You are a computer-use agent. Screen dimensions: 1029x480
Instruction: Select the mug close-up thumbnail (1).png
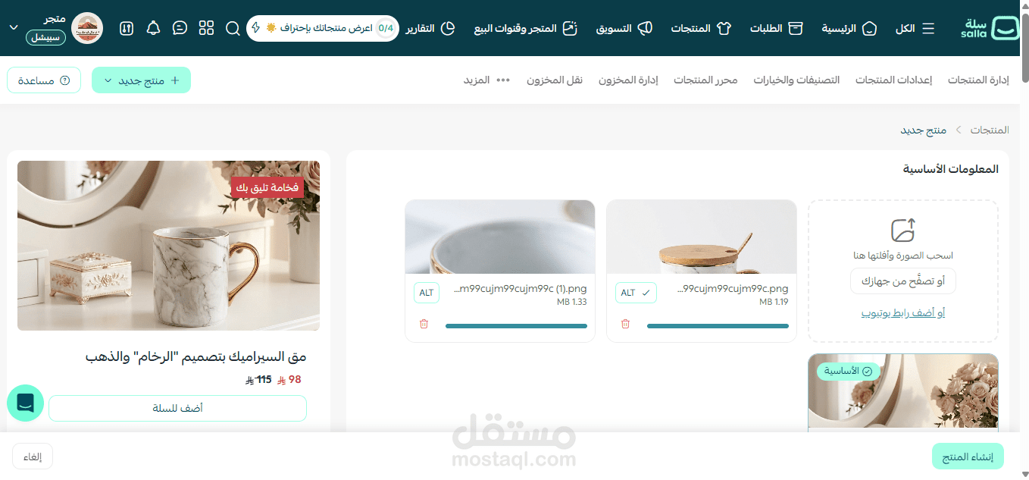click(500, 237)
